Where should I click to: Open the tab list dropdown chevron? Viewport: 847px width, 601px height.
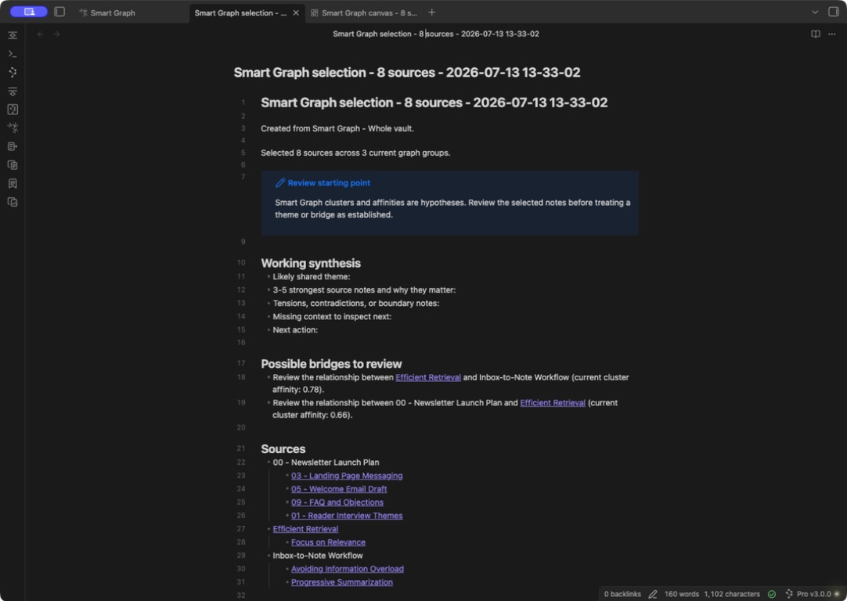[x=815, y=13]
